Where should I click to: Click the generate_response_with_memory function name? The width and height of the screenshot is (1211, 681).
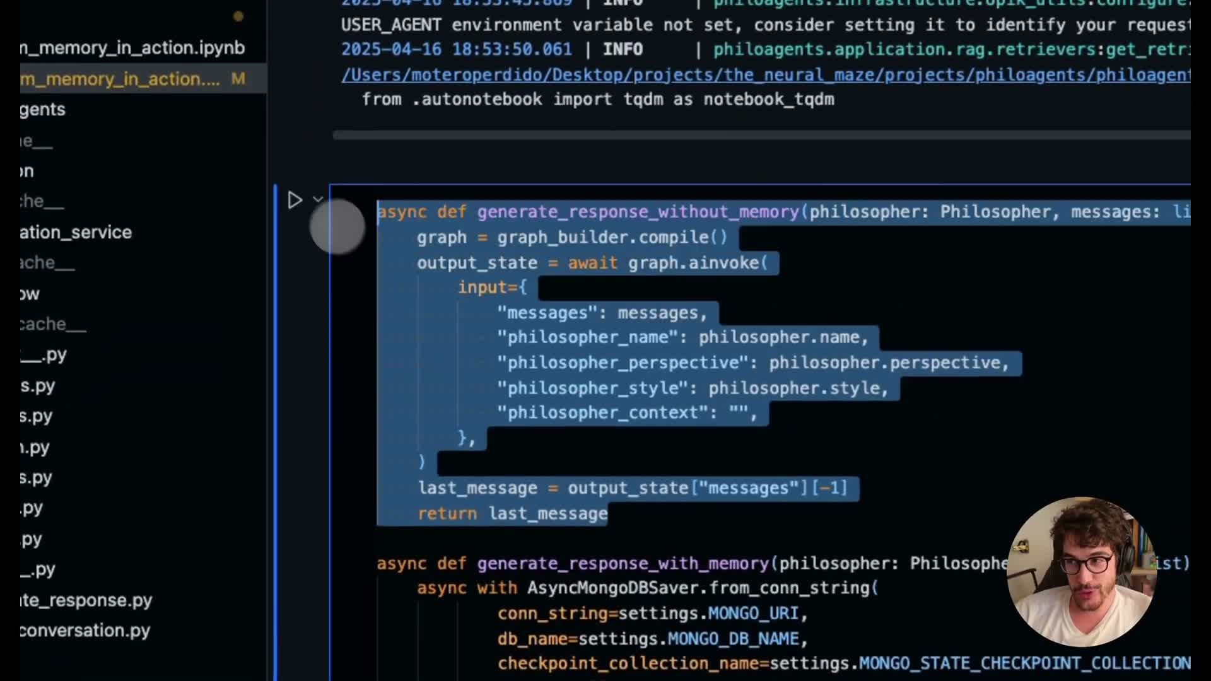click(x=623, y=563)
